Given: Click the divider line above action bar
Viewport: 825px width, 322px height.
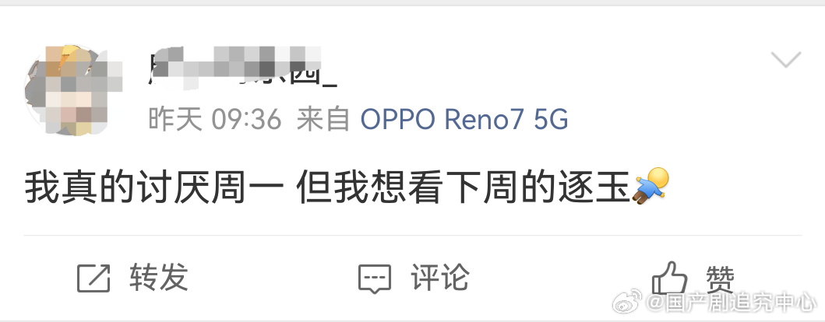Looking at the screenshot, I should [x=413, y=236].
